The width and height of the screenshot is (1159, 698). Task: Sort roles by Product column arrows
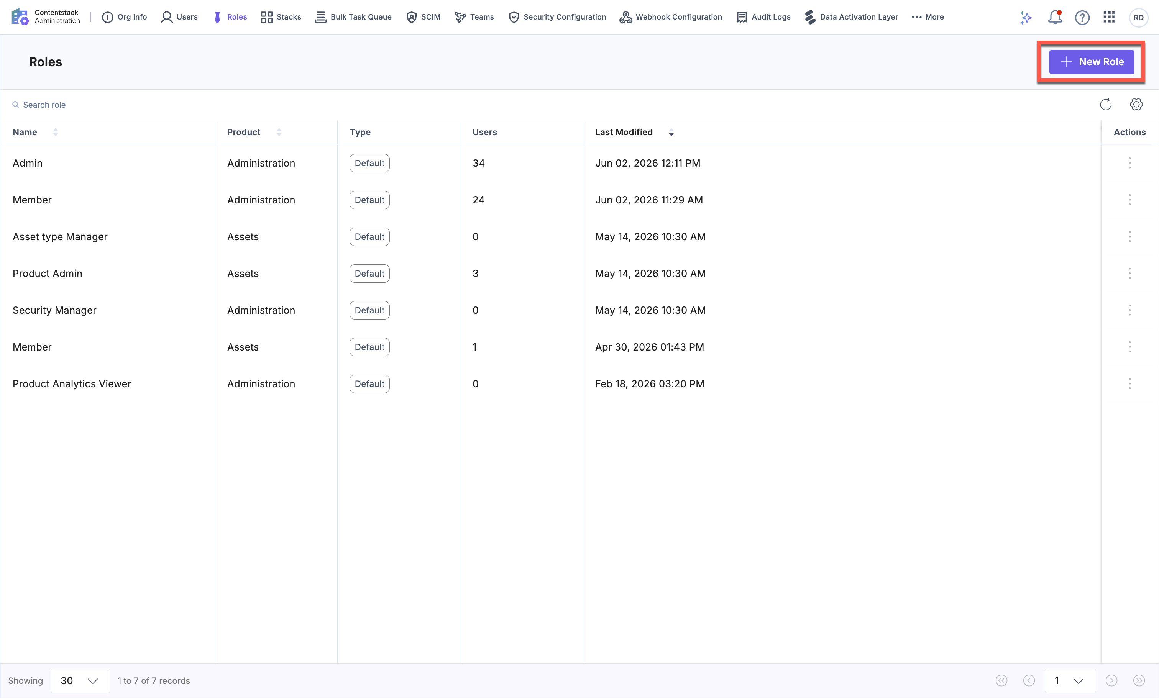(279, 133)
